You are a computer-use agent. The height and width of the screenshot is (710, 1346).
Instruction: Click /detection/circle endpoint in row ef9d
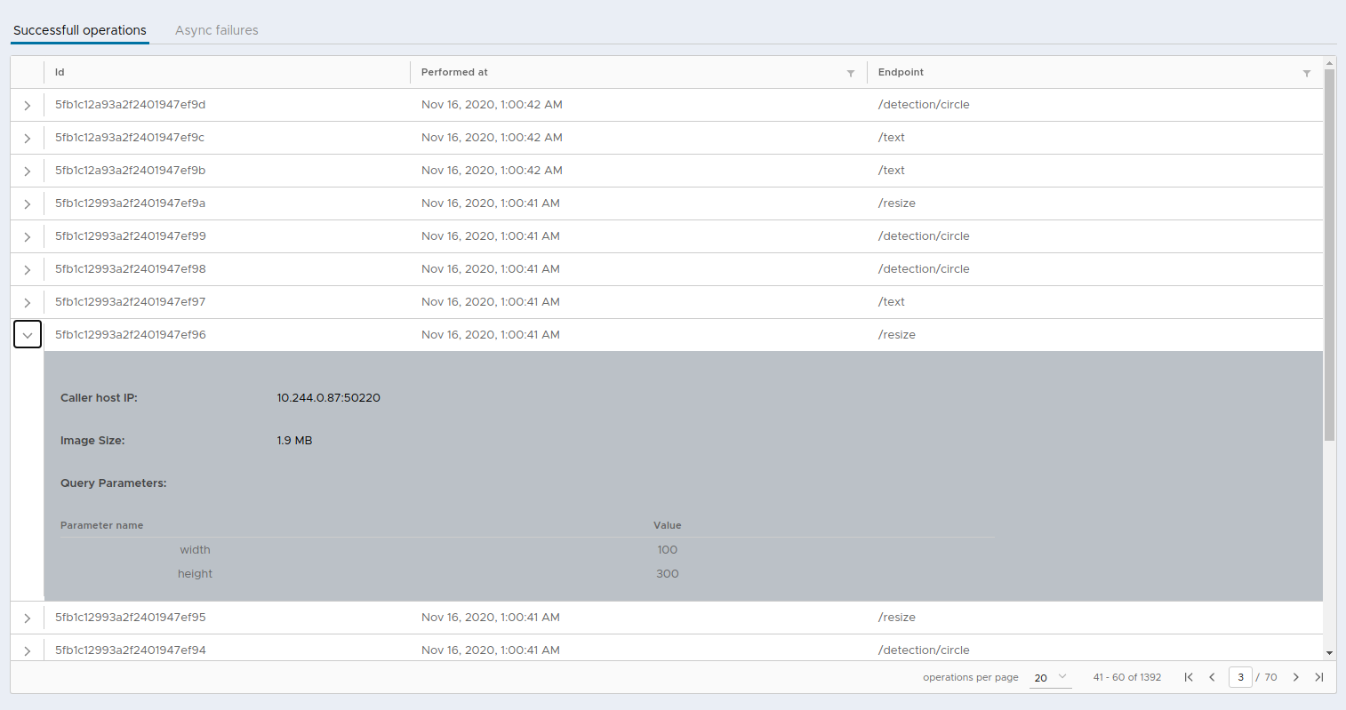point(924,105)
